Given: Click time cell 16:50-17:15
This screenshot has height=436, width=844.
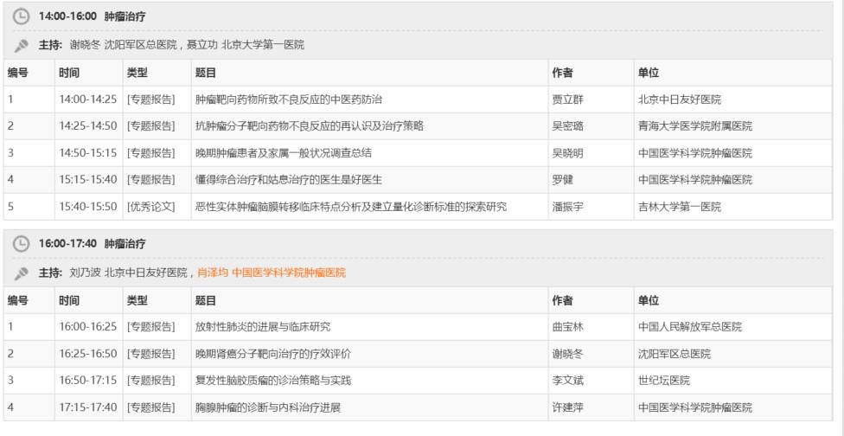Looking at the screenshot, I should pos(88,381).
